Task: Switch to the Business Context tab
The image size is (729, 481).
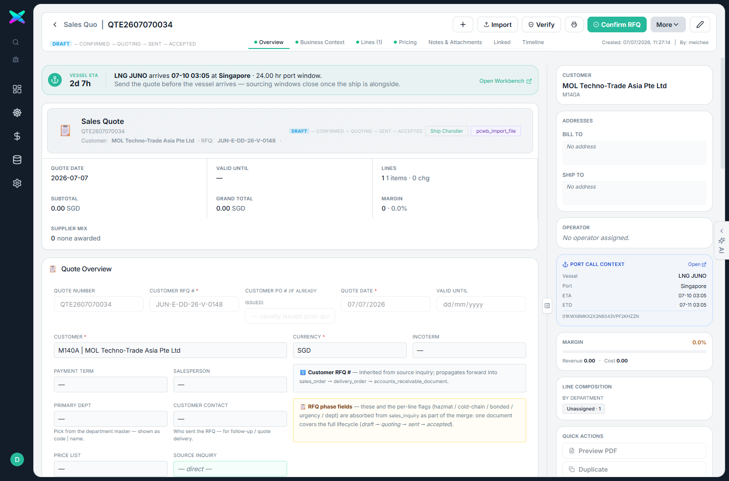Action: [320, 42]
